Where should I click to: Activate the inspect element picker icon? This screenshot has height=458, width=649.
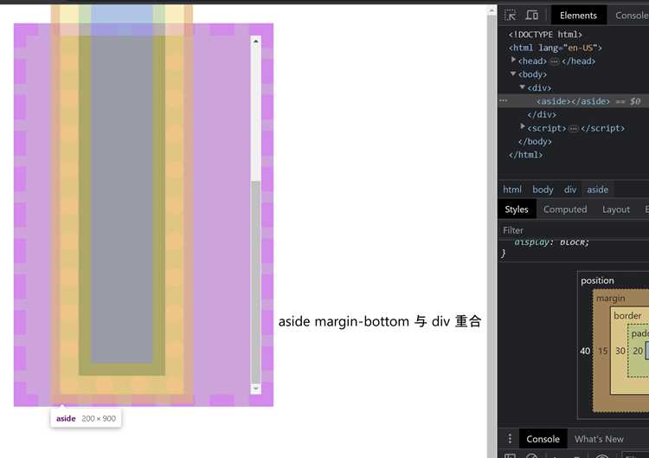(x=510, y=16)
